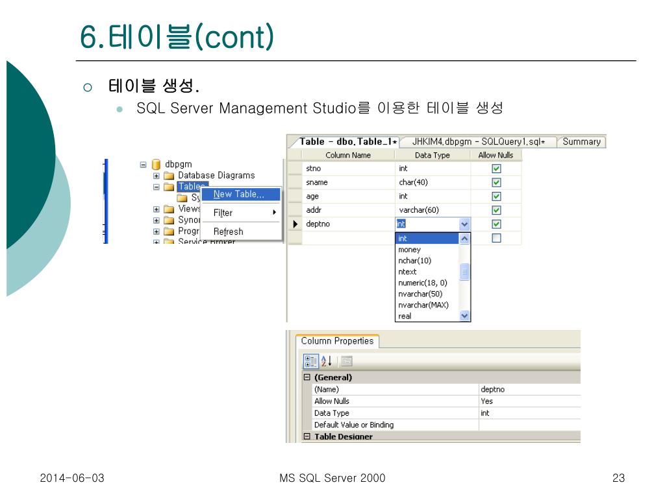665x498 pixels.
Task: Check Allow Nulls in the empty new row
Action: coord(496,238)
